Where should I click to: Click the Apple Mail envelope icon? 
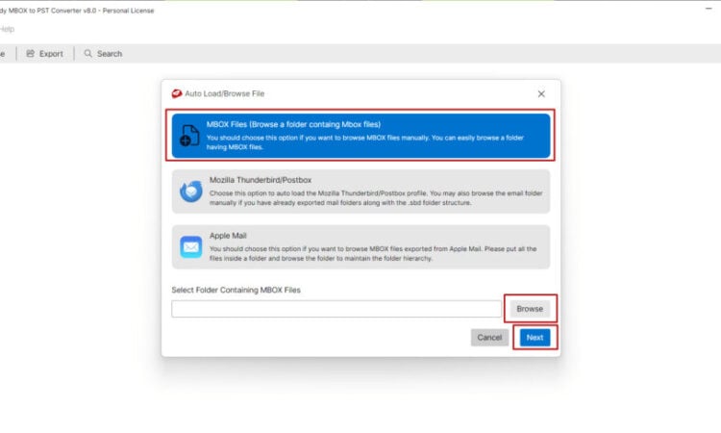click(x=190, y=248)
